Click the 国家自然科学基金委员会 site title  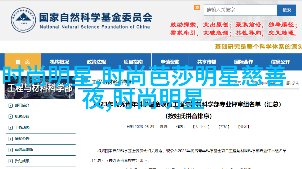click(x=96, y=17)
